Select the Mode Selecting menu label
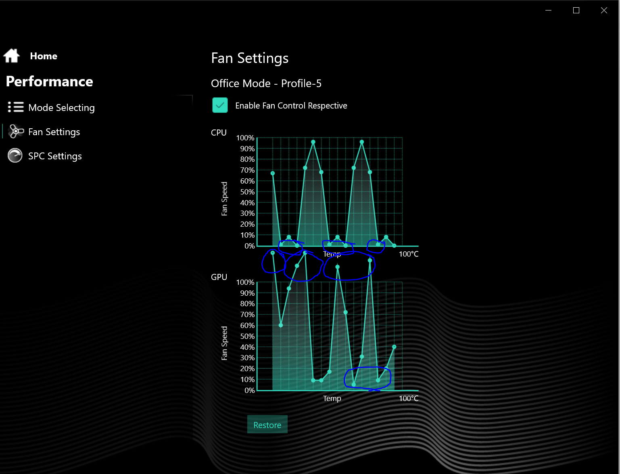 (61, 108)
